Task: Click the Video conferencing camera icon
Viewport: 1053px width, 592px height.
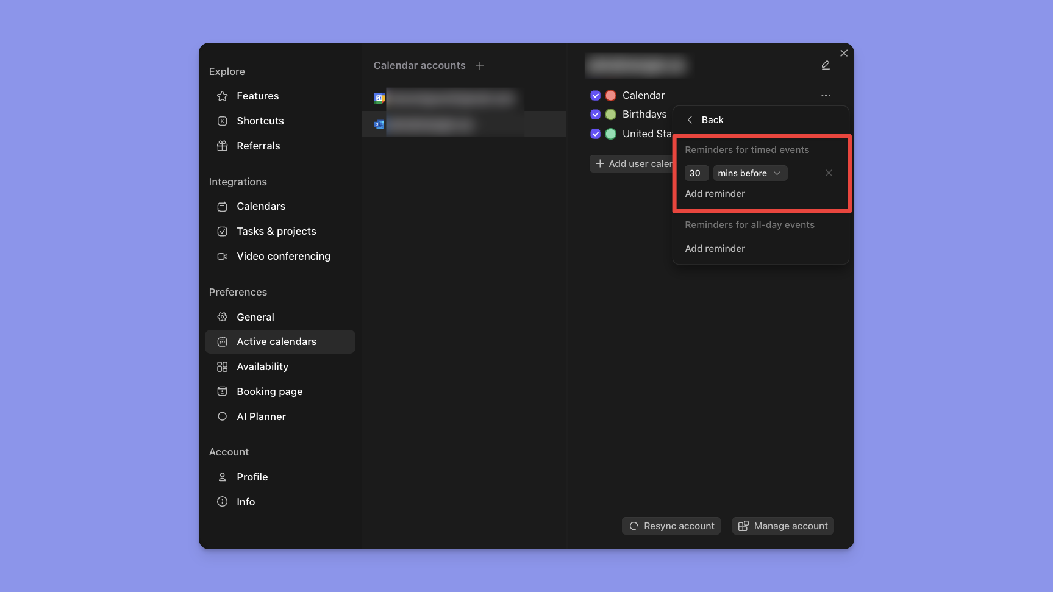Action: (223, 256)
